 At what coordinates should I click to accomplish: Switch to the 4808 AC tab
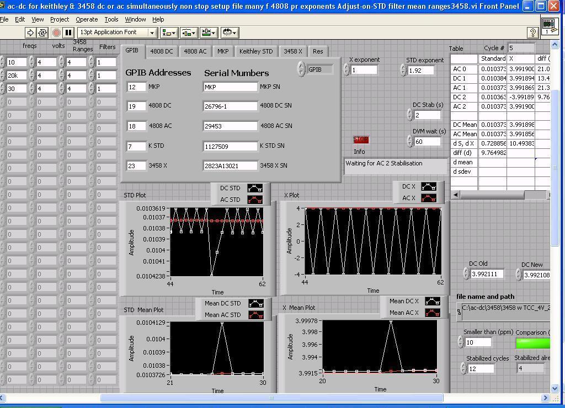pyautogui.click(x=195, y=51)
